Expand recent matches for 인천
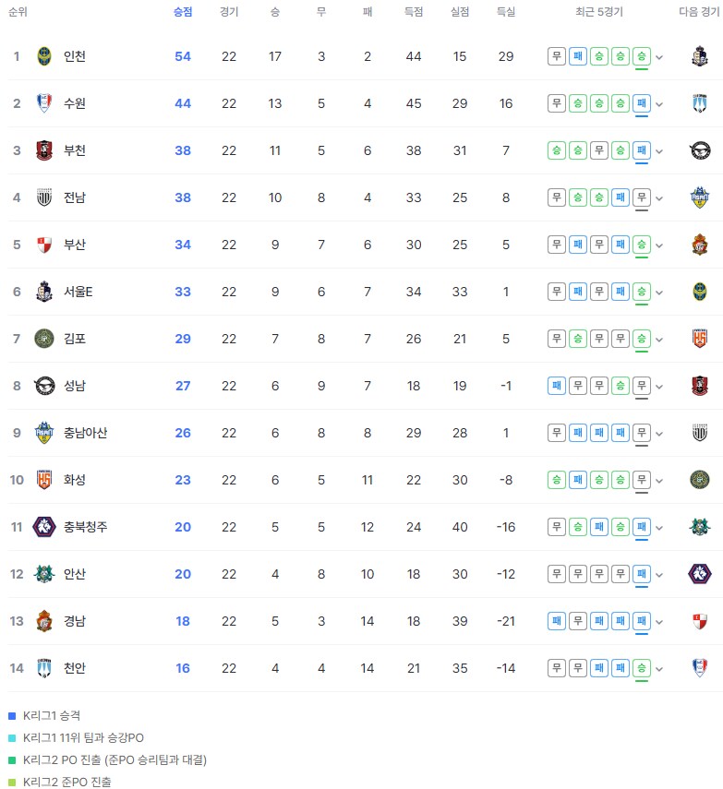 point(659,57)
